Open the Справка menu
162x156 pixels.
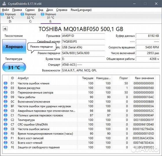click(62, 10)
